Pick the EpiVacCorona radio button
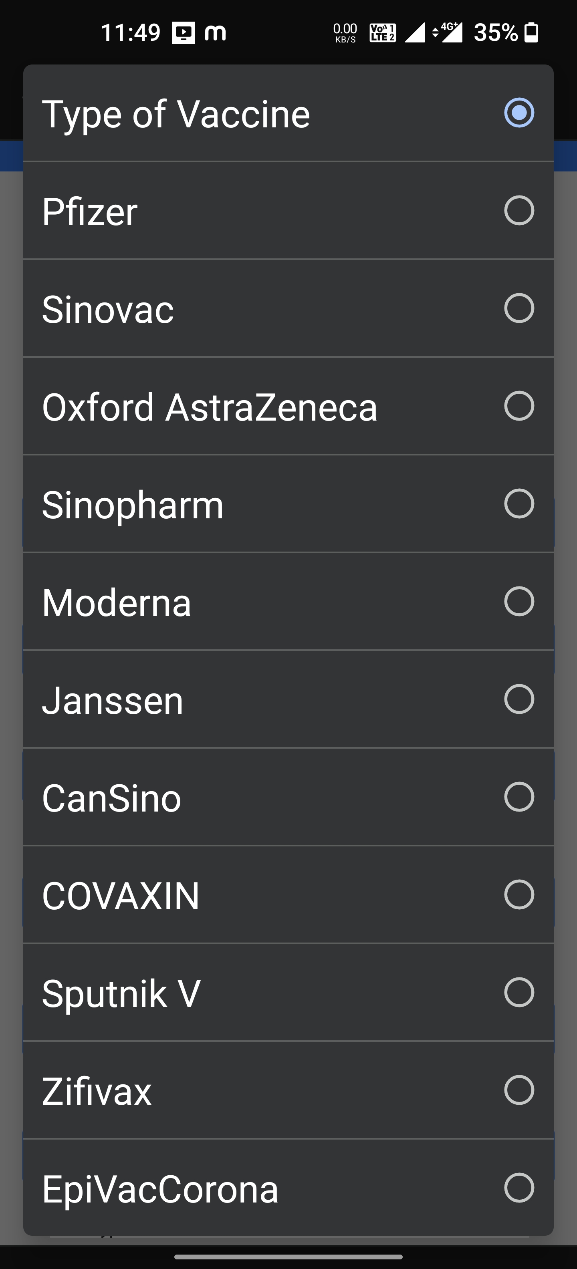 pos(519,1188)
